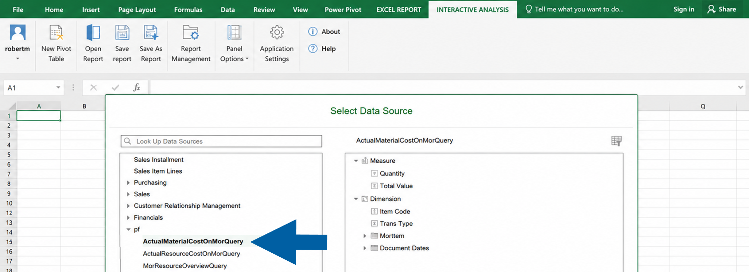Image resolution: width=749 pixels, height=272 pixels.
Task: Select the Item Code dimension
Action: 395,211
